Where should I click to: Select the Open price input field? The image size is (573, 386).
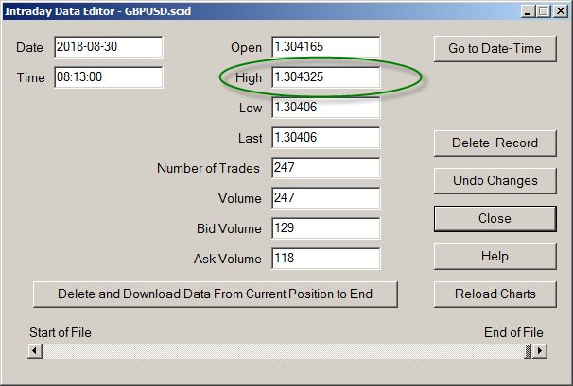pos(326,47)
